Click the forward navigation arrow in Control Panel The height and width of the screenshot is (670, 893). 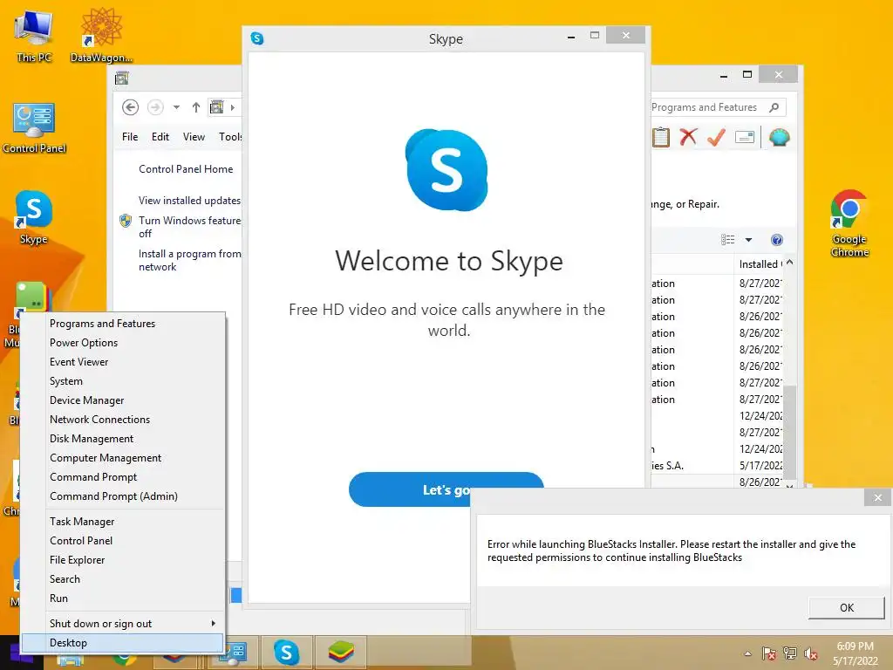tap(155, 107)
